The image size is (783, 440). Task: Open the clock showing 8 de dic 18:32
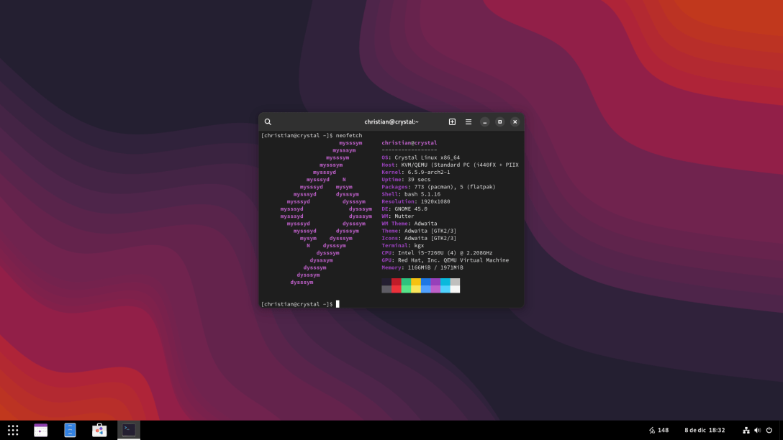(705, 430)
